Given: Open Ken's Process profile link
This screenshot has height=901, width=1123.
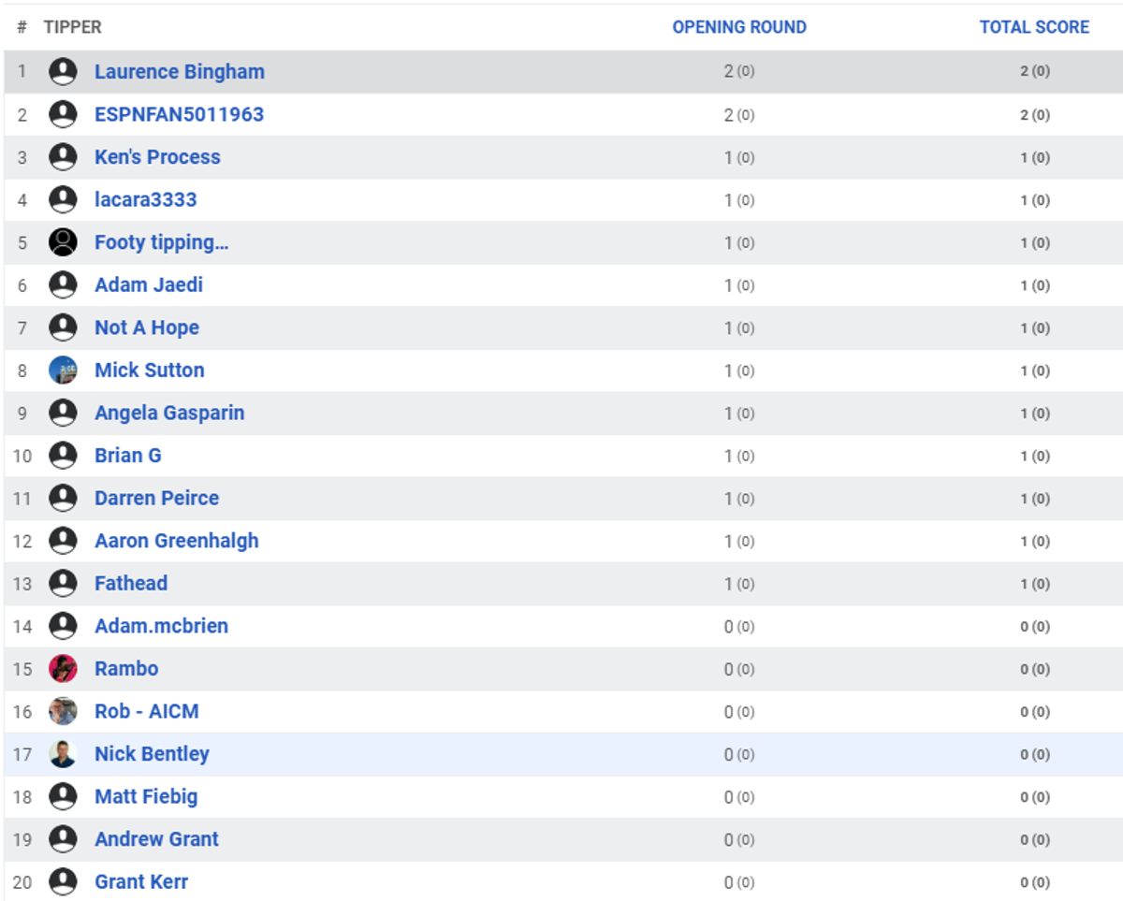Looking at the screenshot, I should click(x=157, y=157).
